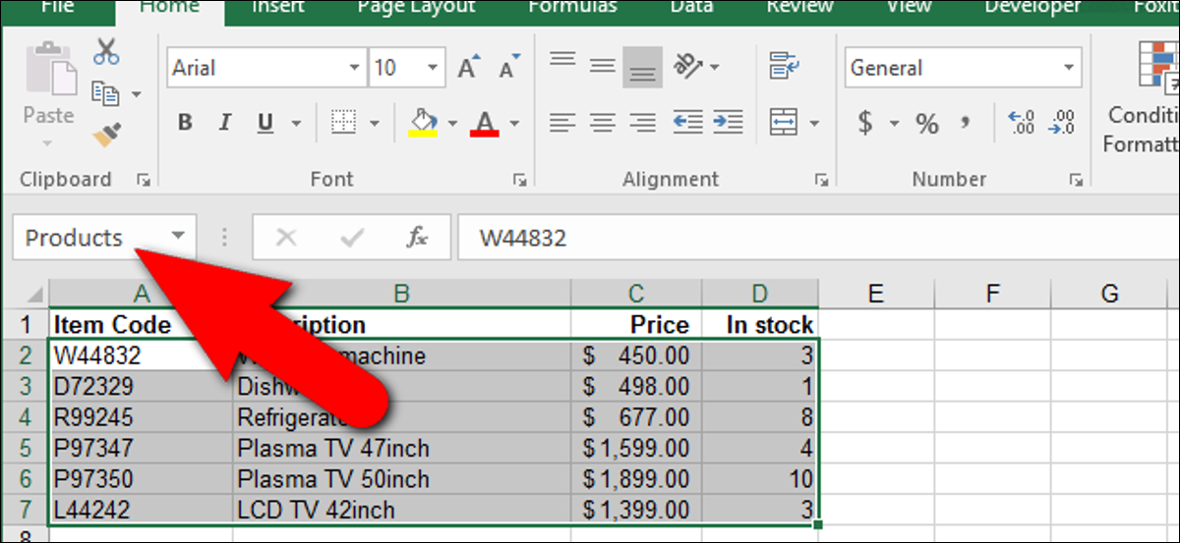Open the Merge & Center options arrow

(813, 124)
